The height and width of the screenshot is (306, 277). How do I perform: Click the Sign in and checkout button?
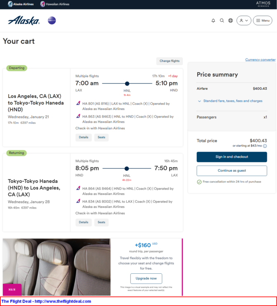[232, 157]
